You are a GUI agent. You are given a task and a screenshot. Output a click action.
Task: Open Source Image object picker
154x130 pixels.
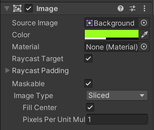point(144,23)
